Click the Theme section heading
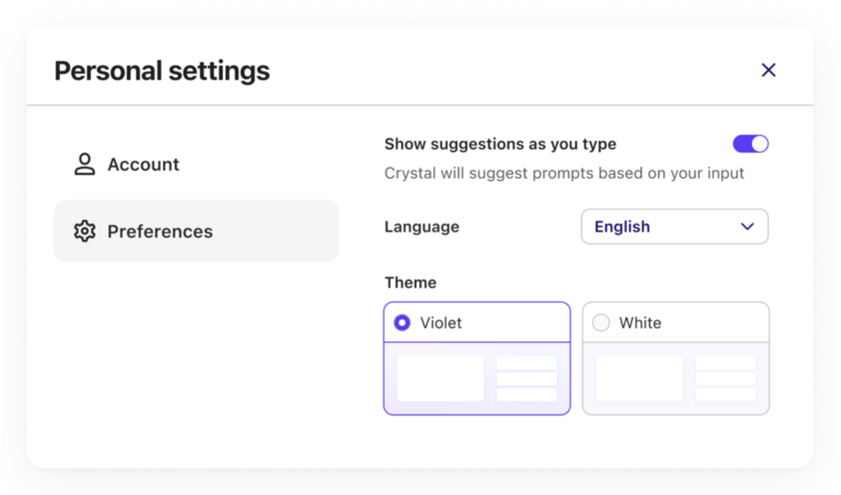 point(411,282)
